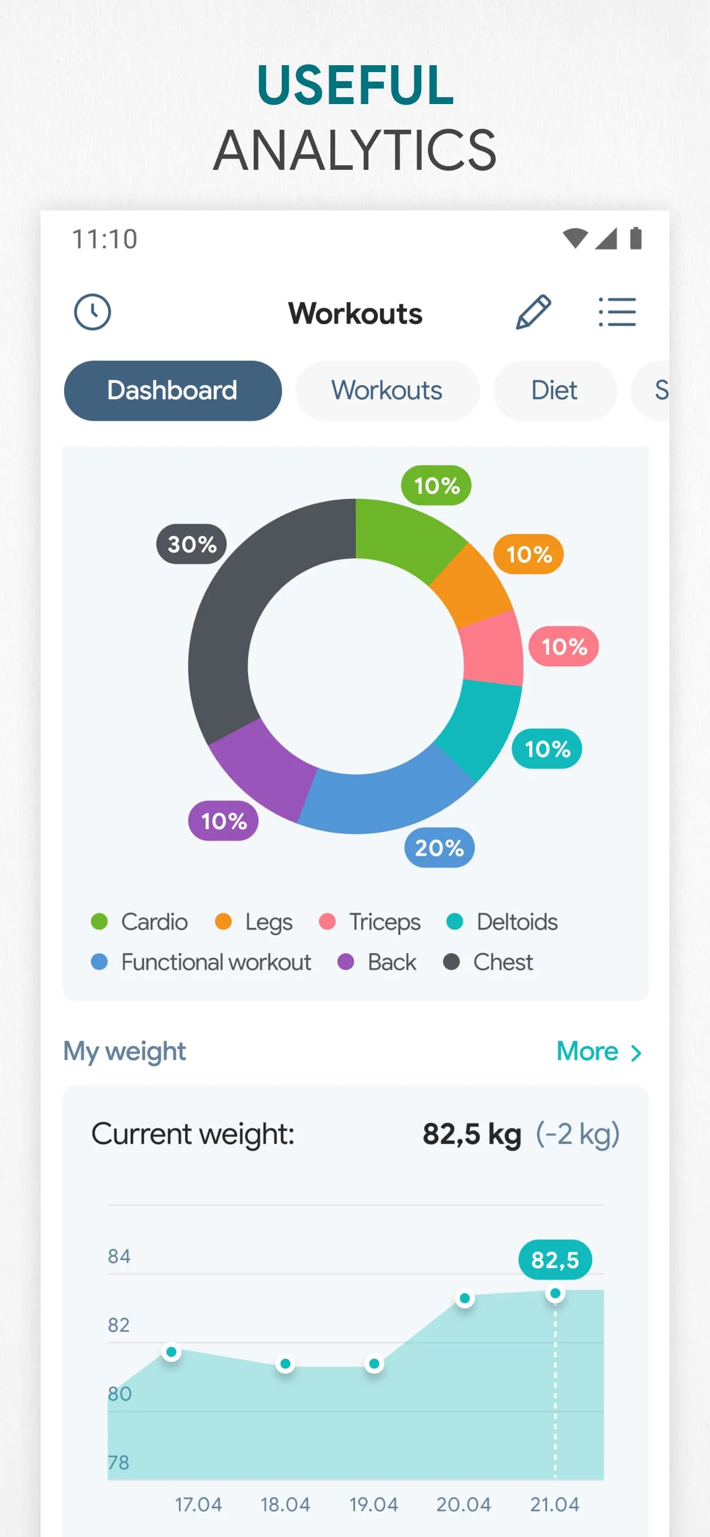Select the edit pencil icon

(535, 310)
